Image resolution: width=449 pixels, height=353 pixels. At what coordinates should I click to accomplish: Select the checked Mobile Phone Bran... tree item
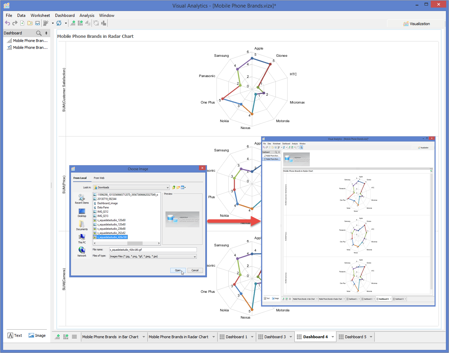click(27, 47)
